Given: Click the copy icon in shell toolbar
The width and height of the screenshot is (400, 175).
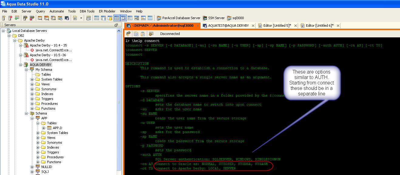Looking at the screenshot, I should [x=136, y=34].
